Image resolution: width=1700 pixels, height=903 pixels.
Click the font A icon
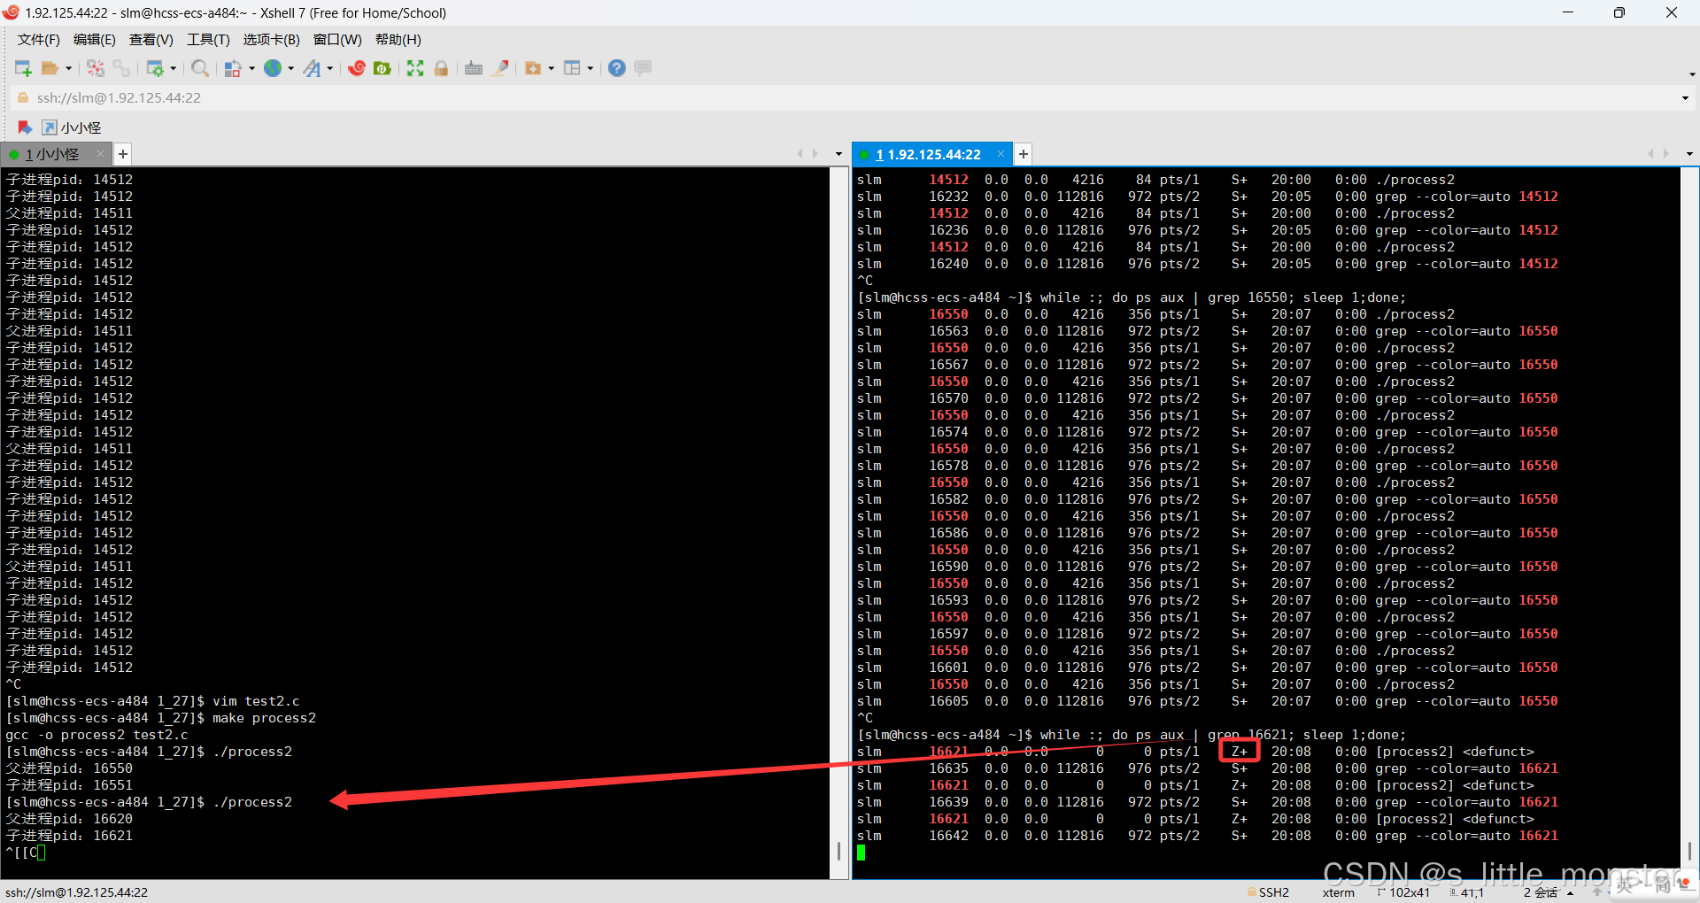[312, 68]
